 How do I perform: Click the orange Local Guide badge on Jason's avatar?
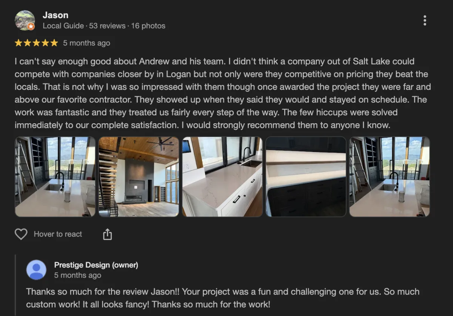(x=31, y=26)
